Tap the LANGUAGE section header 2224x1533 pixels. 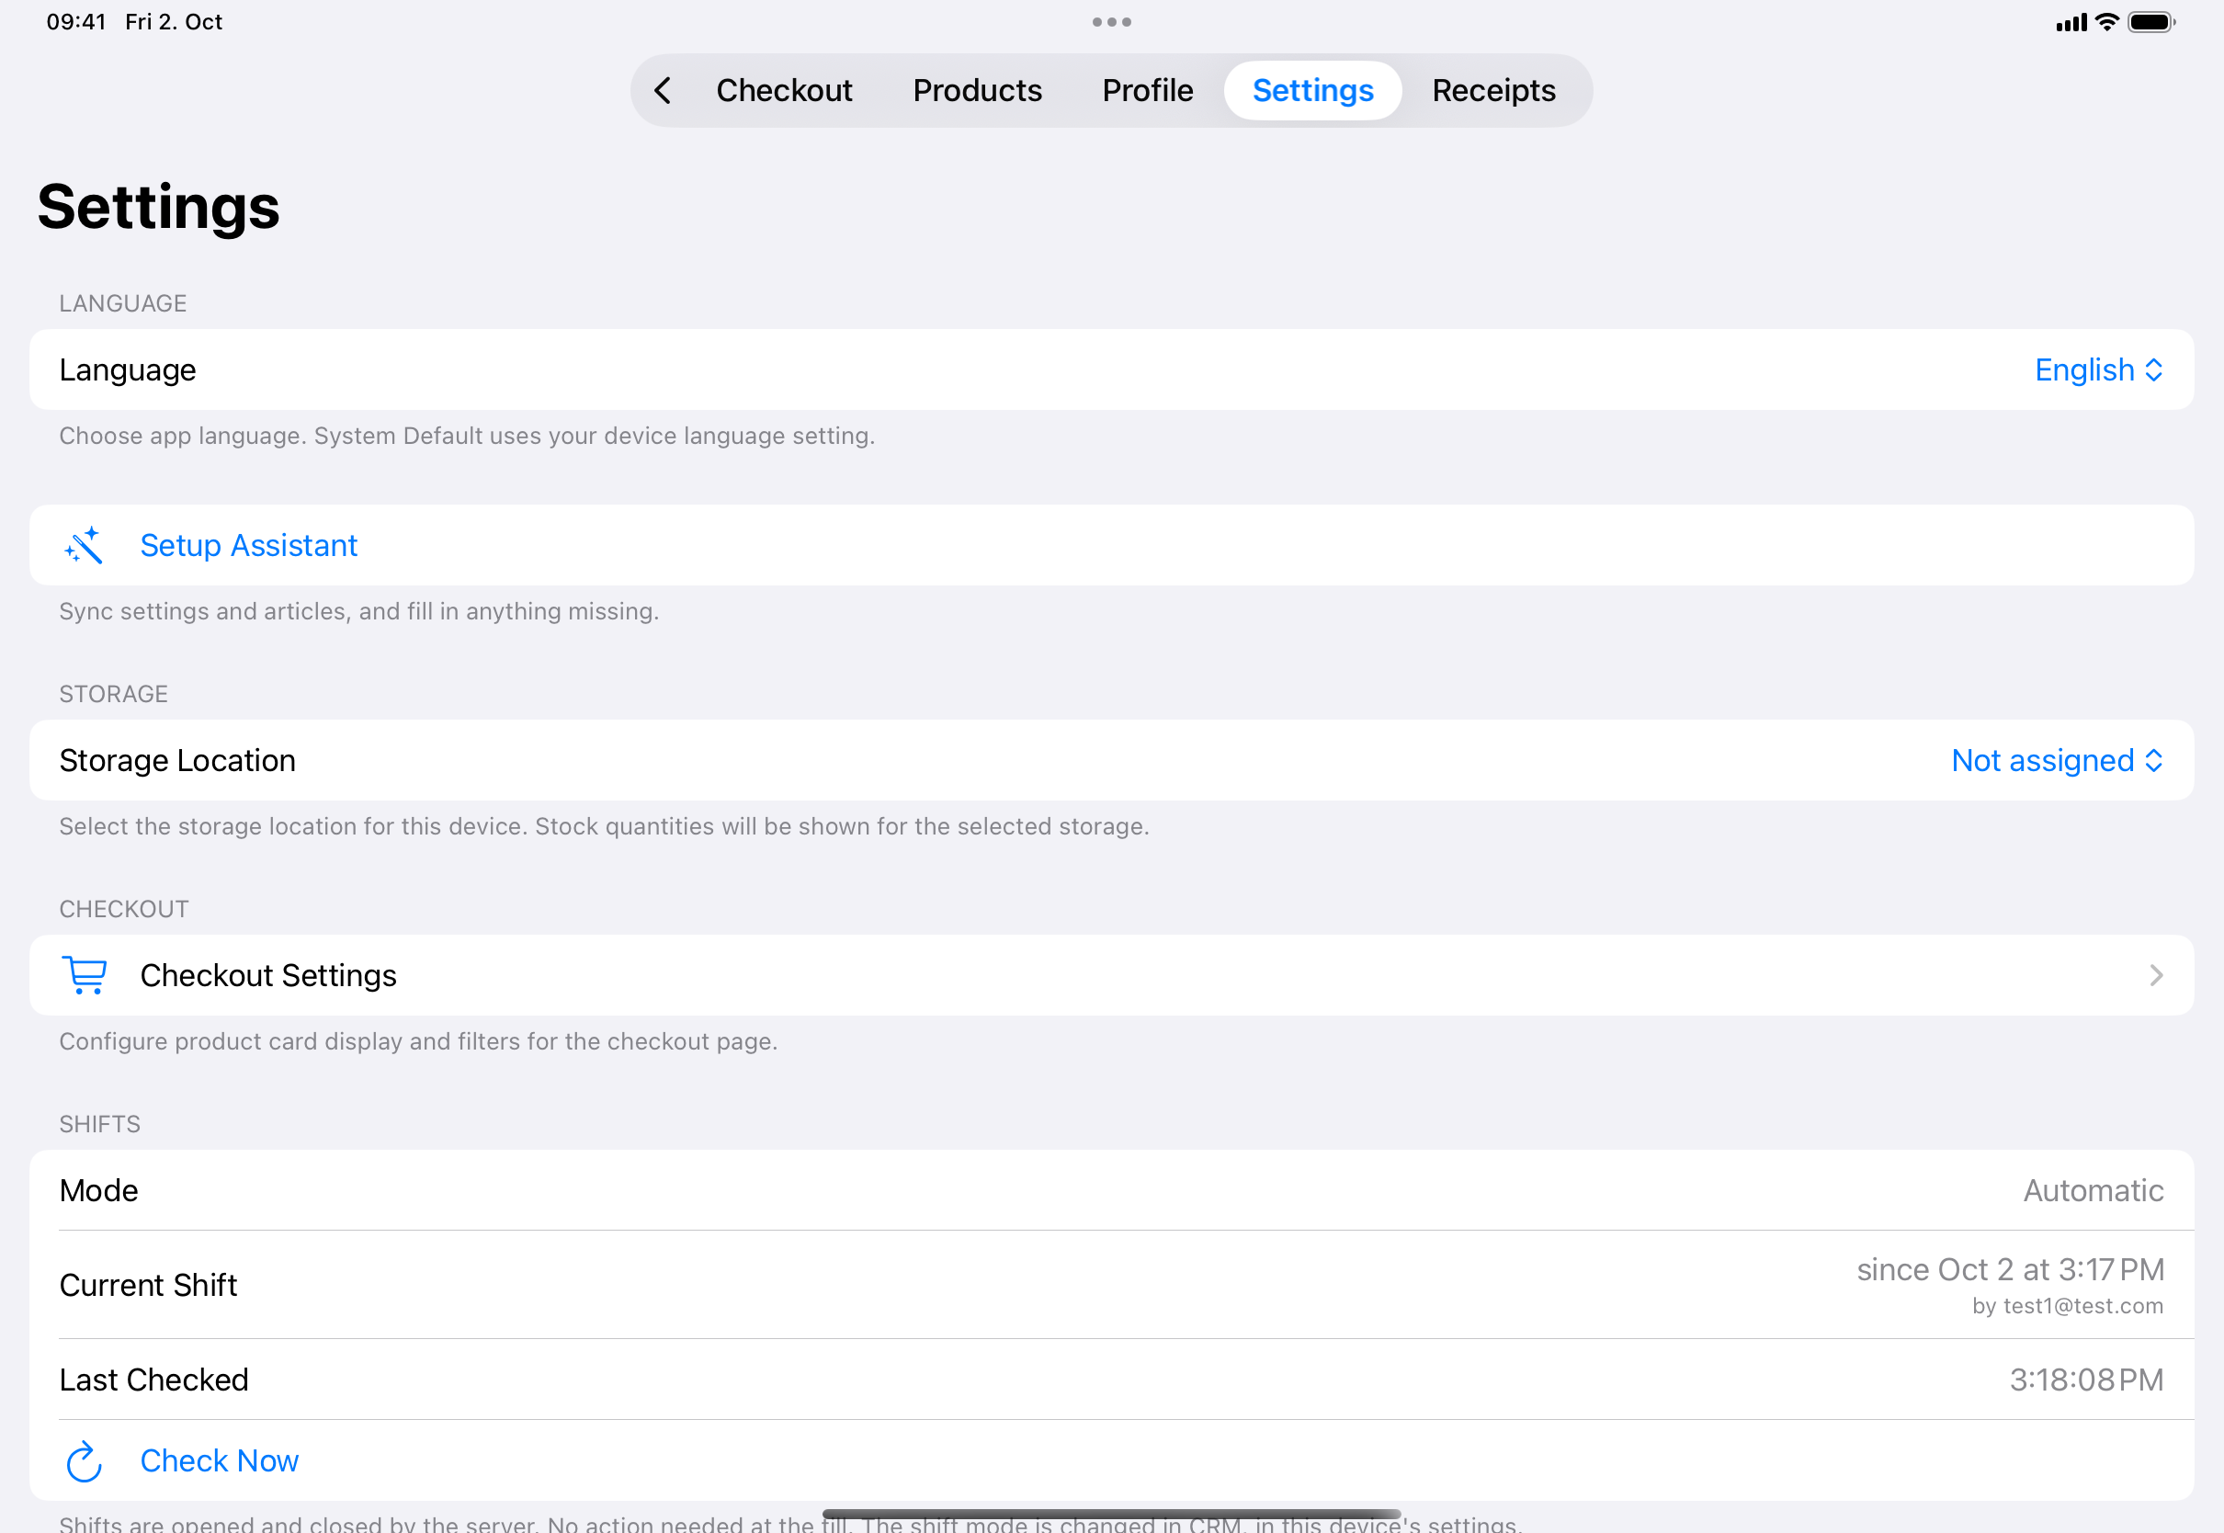123,303
